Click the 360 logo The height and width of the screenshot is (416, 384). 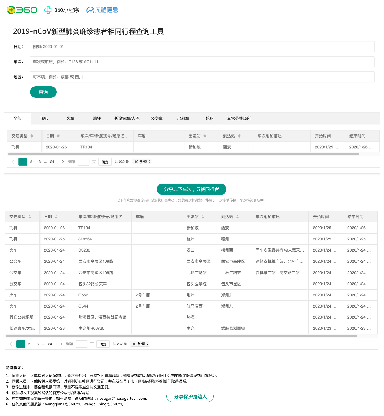[x=22, y=9]
